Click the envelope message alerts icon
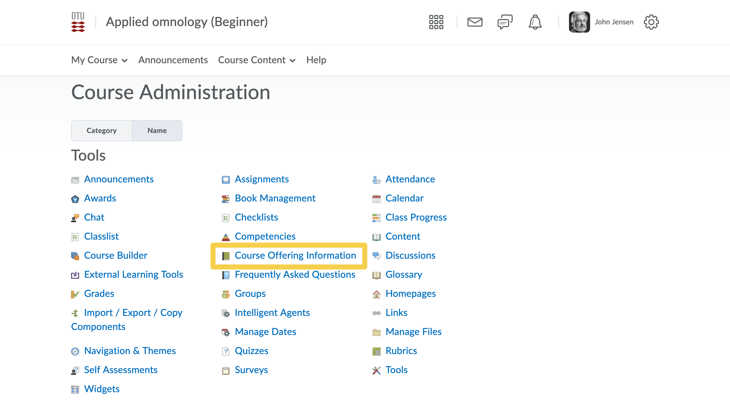This screenshot has width=730, height=410. pos(475,22)
